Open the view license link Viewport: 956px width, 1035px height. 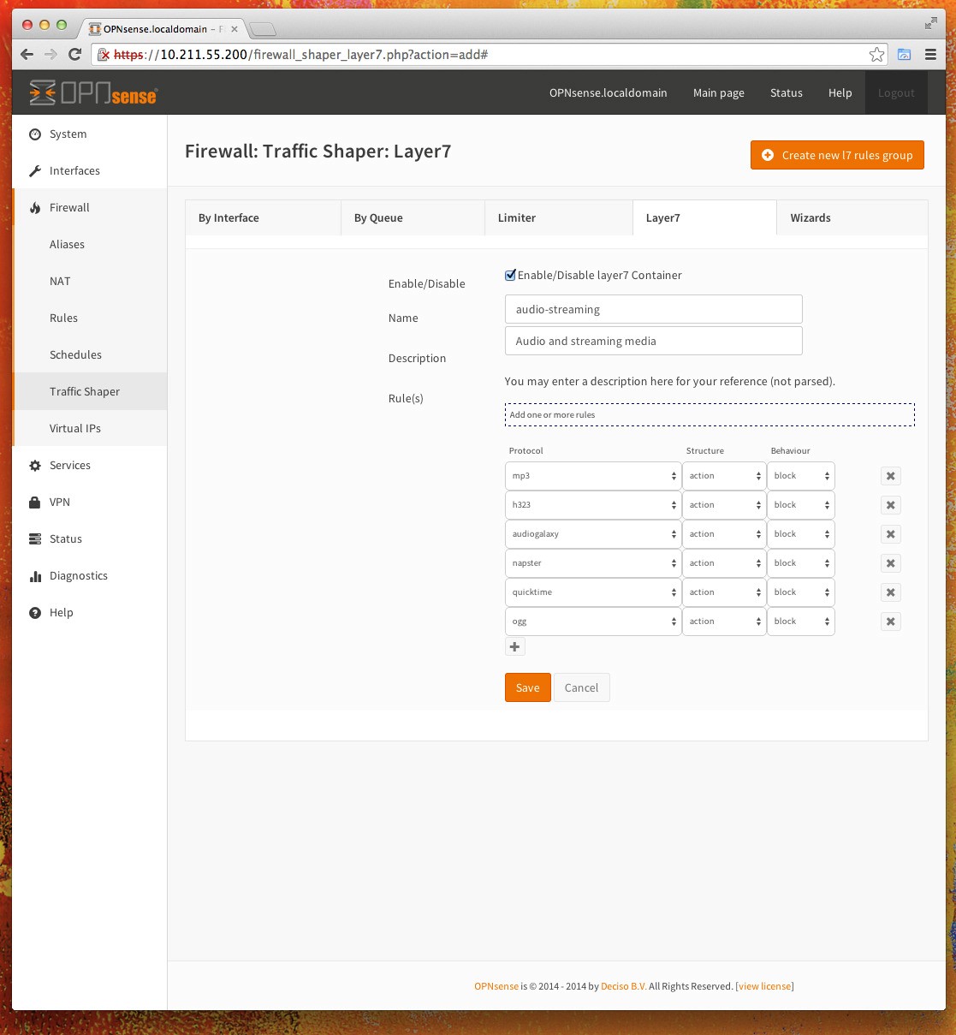click(764, 987)
